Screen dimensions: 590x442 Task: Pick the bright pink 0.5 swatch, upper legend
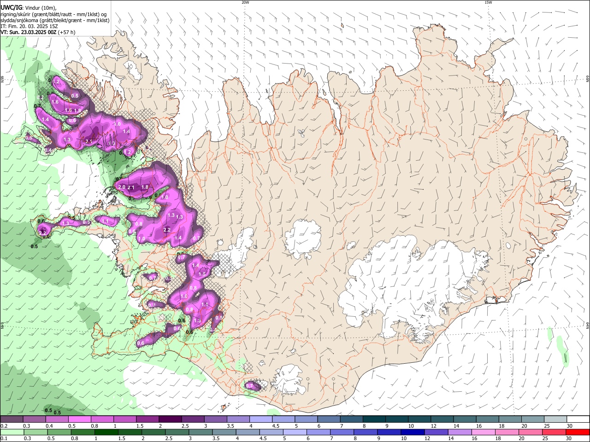click(x=79, y=419)
